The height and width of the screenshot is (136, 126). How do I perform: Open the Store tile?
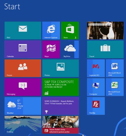coord(70,30)
